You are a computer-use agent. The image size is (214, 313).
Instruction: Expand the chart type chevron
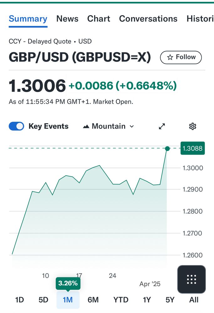pos(132,126)
